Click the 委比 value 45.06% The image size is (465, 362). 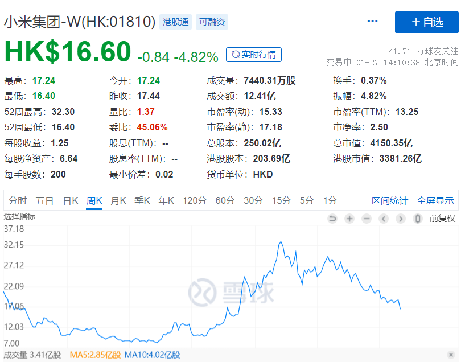[152, 127]
